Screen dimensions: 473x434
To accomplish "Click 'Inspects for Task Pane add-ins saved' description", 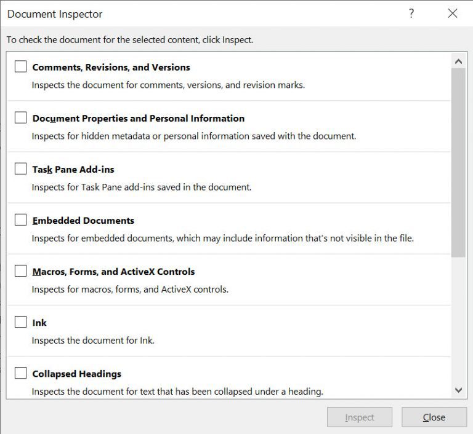I will [x=142, y=187].
